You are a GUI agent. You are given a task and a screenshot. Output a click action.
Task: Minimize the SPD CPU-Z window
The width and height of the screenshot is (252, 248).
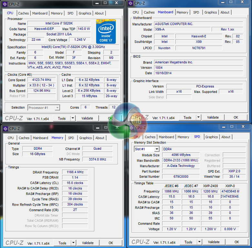tap(223, 127)
